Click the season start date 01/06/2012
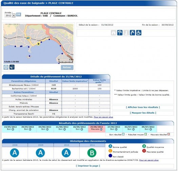Screen dimensions: 178x171 107,25
